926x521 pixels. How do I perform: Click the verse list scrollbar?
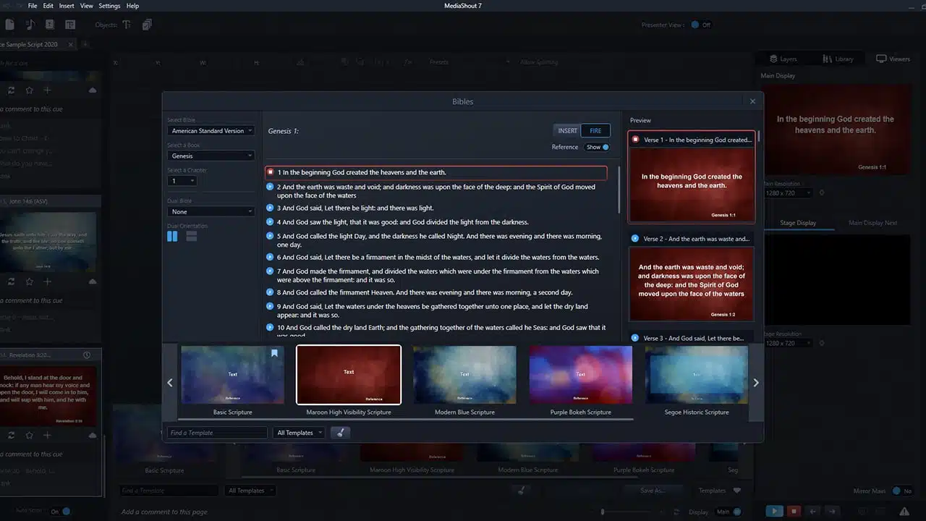pos(619,188)
